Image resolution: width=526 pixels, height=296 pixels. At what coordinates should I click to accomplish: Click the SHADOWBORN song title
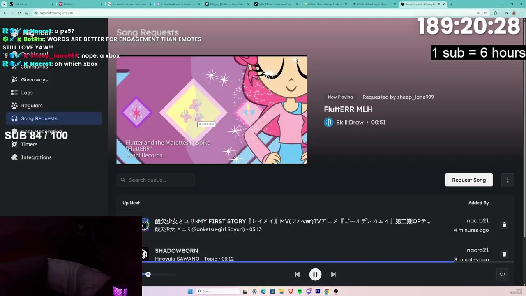coord(177,250)
